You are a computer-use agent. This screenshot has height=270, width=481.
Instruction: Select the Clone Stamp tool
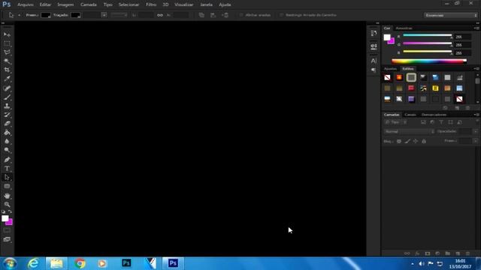pos(7,106)
